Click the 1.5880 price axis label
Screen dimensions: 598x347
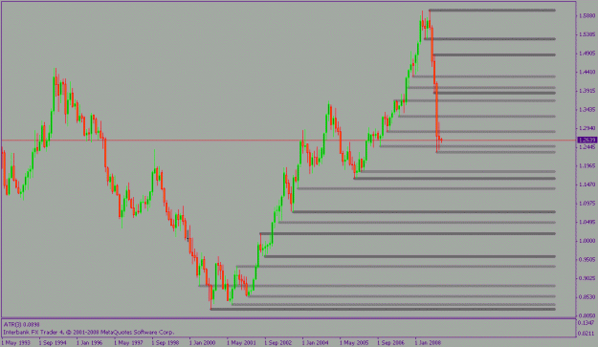tap(587, 16)
